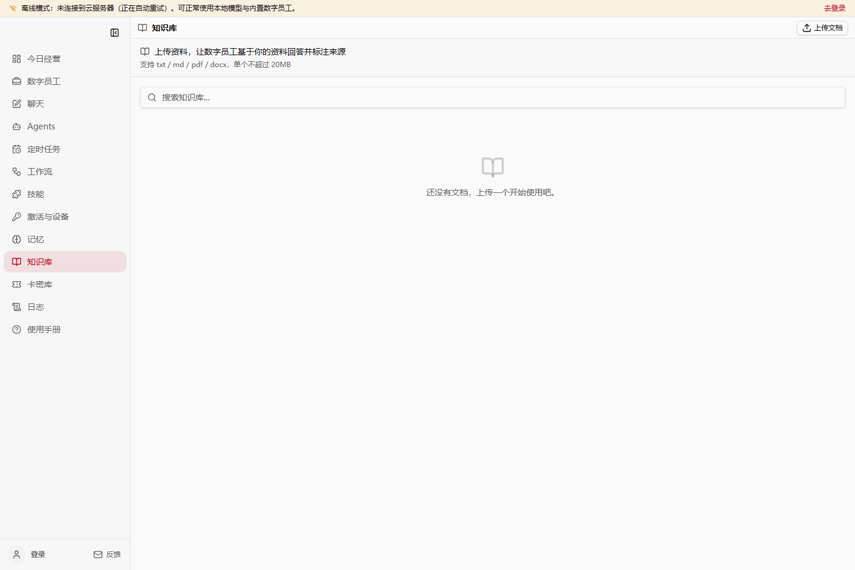Go to the Agents robot icon
Viewport: 855px width, 570px height.
click(x=17, y=126)
